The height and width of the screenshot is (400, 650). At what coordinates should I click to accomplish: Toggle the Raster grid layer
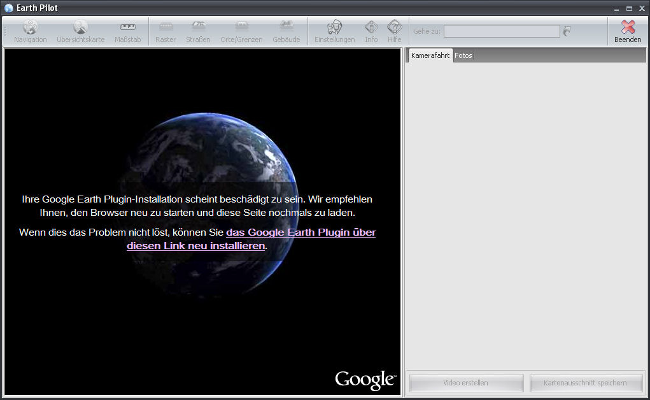pos(166,31)
